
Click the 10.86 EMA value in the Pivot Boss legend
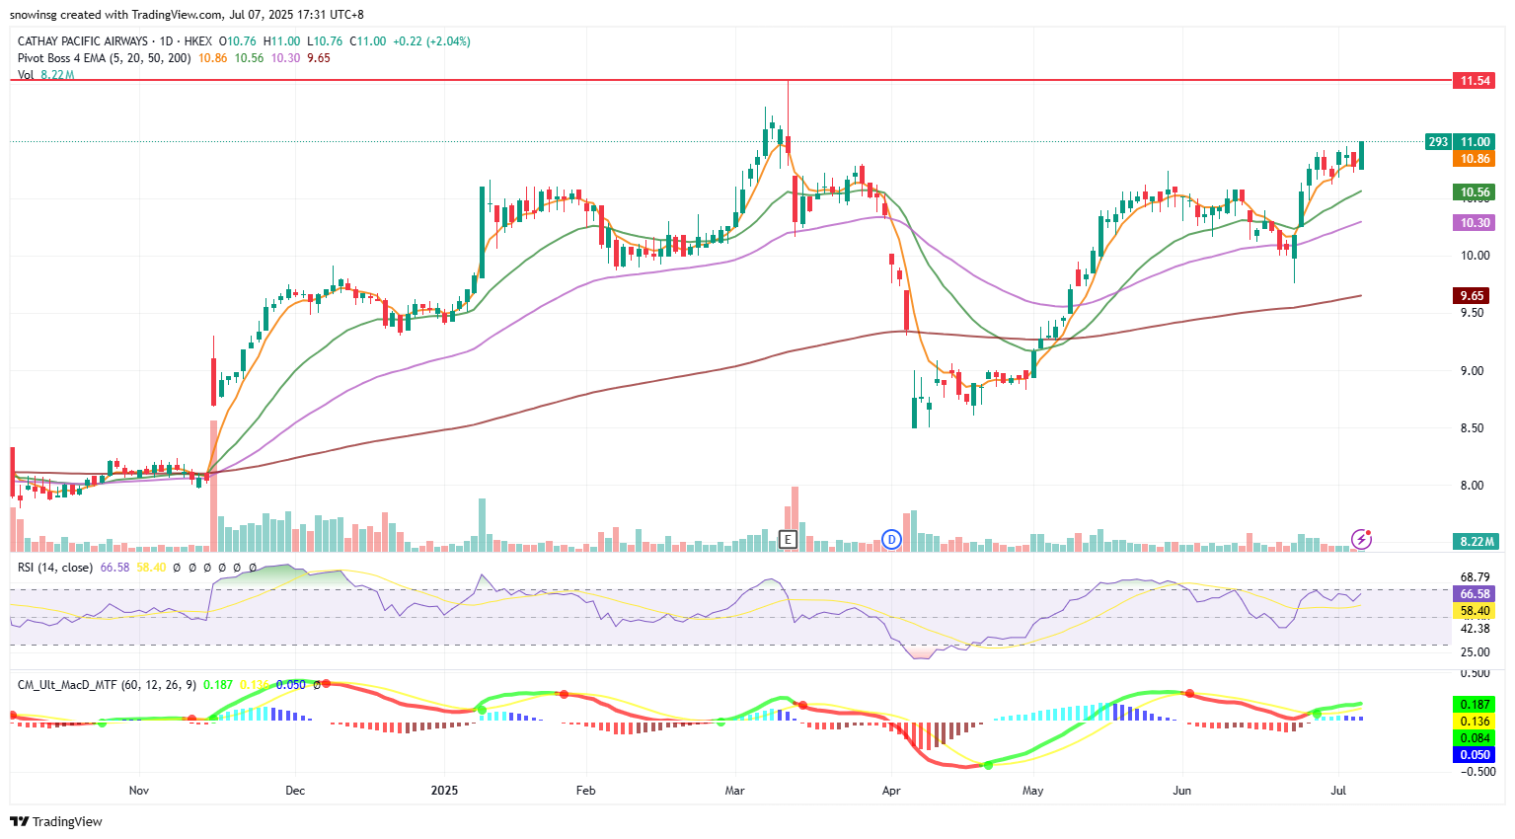pyautogui.click(x=213, y=58)
